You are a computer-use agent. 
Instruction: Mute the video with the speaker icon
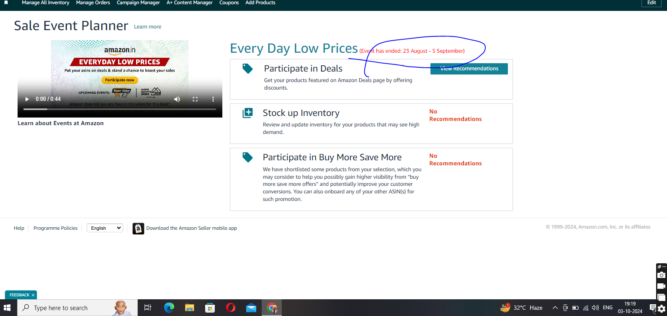tap(177, 99)
